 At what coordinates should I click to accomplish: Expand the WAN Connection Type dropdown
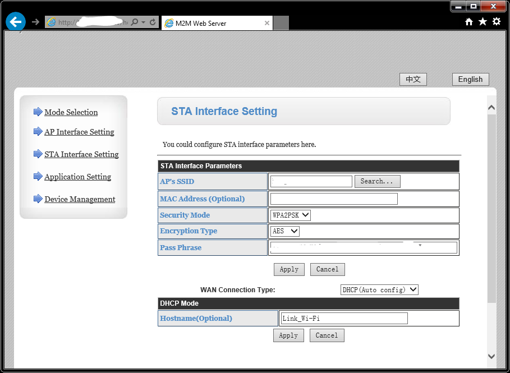pos(379,290)
